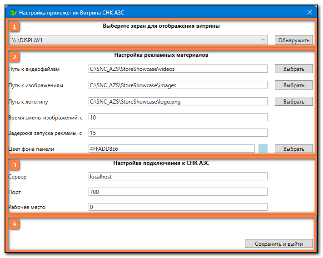
Task: Choose file for Путь к логотипу
Action: coord(294,101)
